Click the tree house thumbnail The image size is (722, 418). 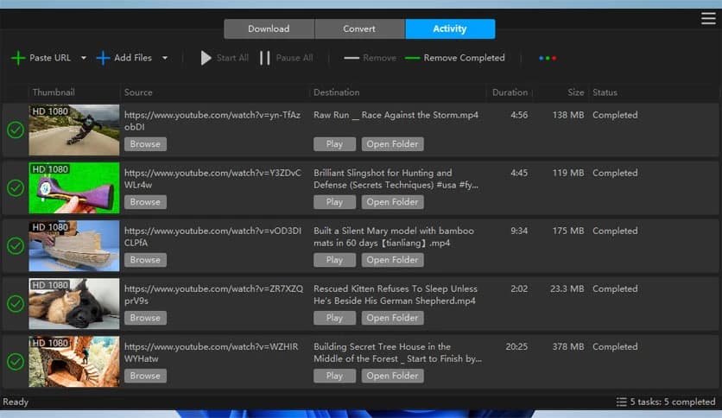click(x=74, y=362)
